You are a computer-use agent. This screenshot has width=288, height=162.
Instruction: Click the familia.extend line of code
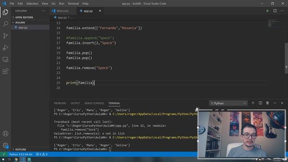104,28
